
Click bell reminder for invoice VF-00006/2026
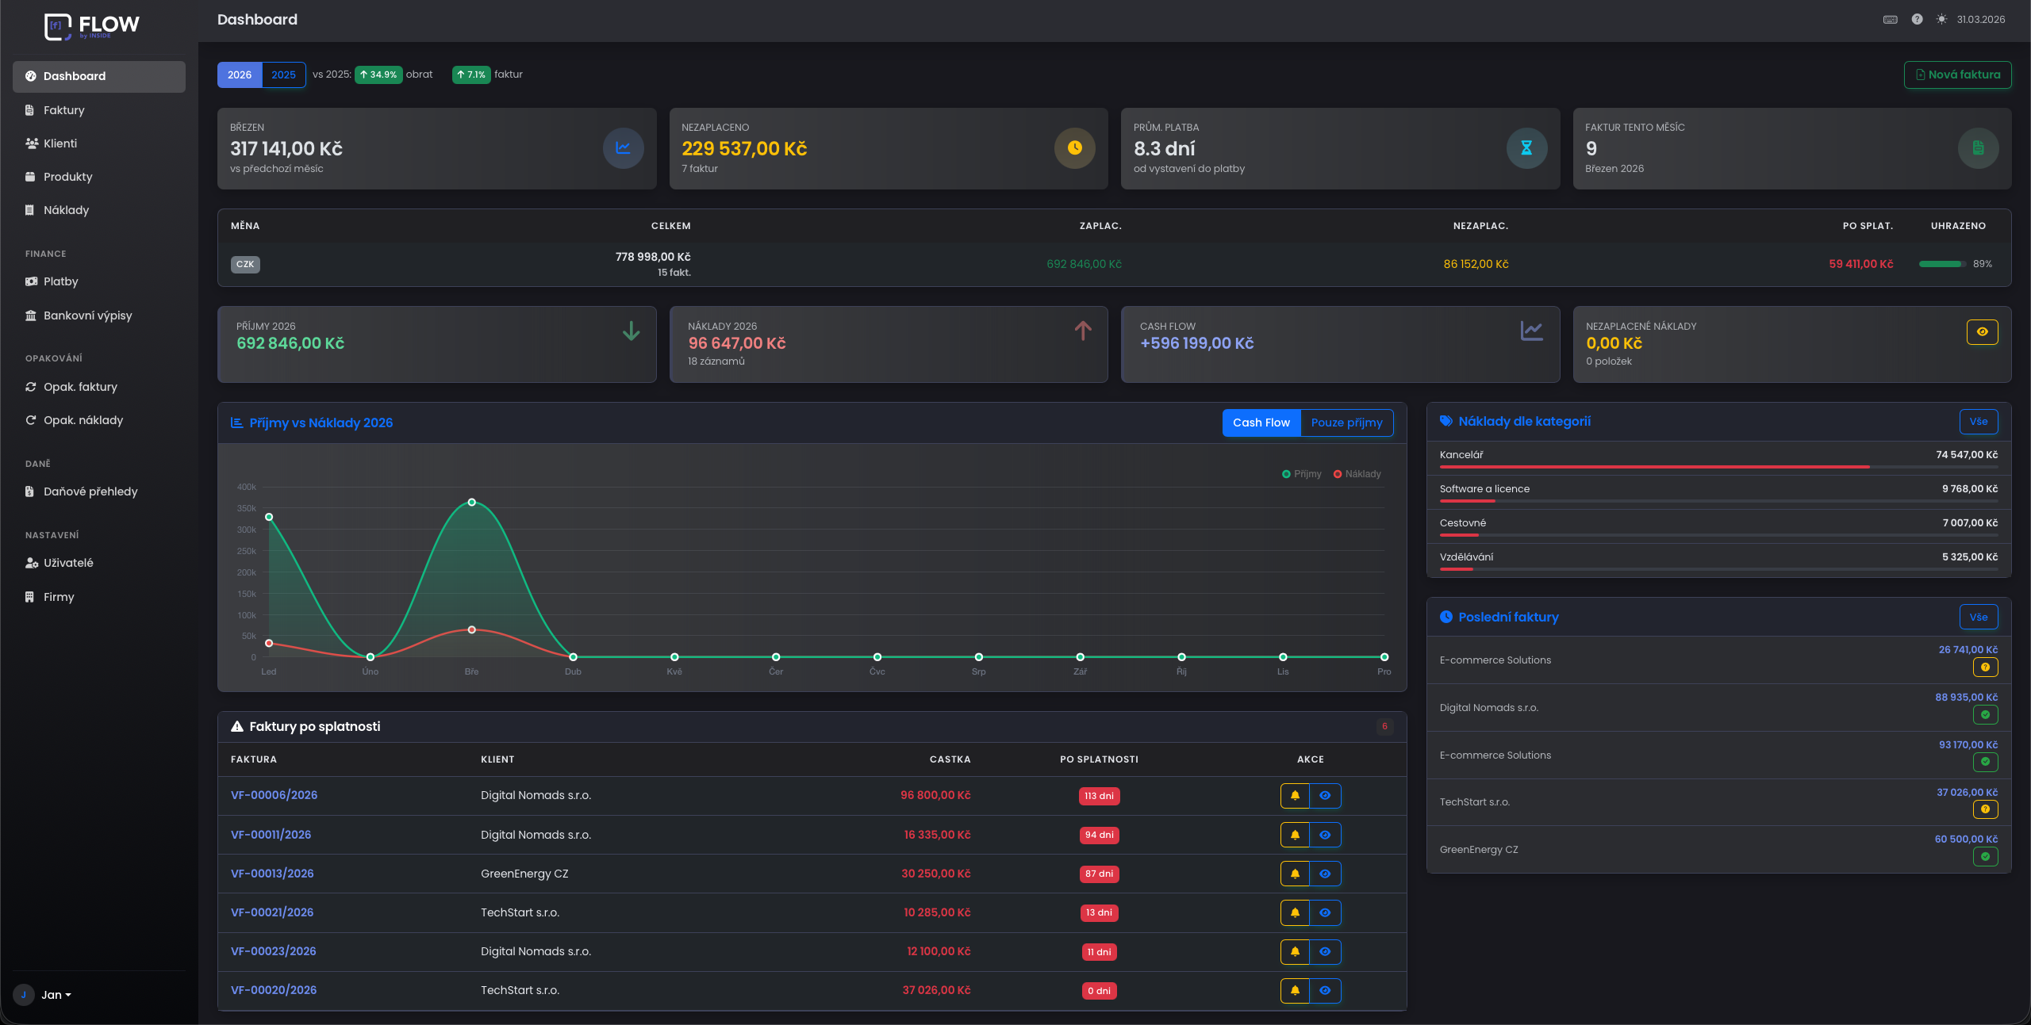tap(1295, 796)
